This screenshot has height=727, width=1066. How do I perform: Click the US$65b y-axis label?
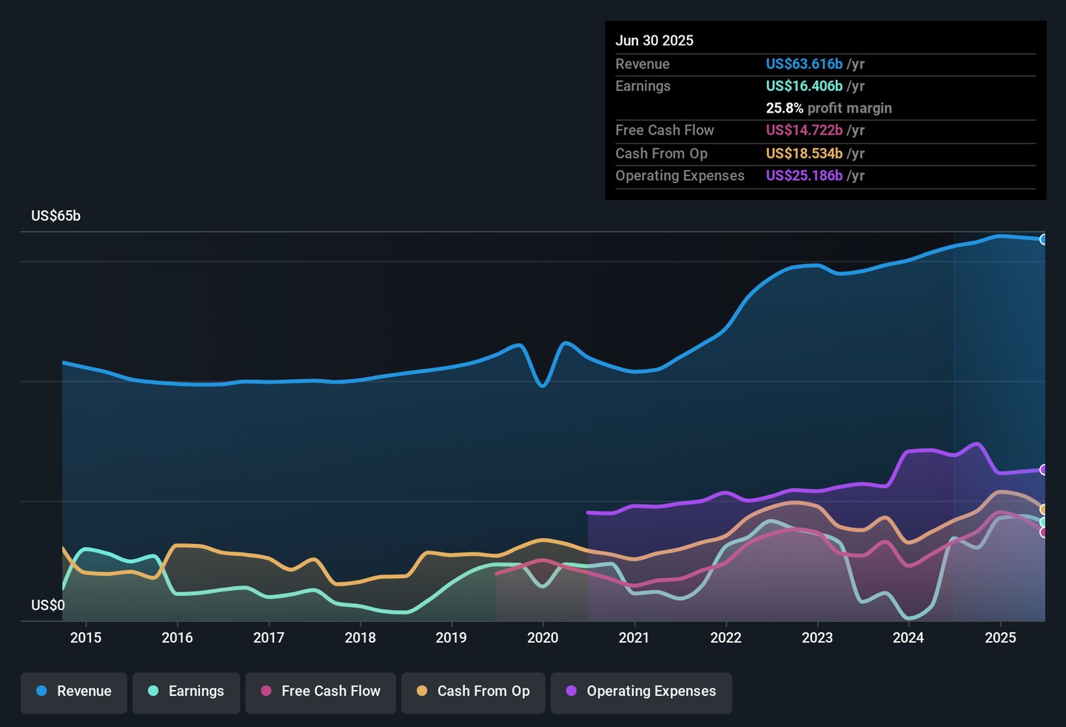(56, 216)
